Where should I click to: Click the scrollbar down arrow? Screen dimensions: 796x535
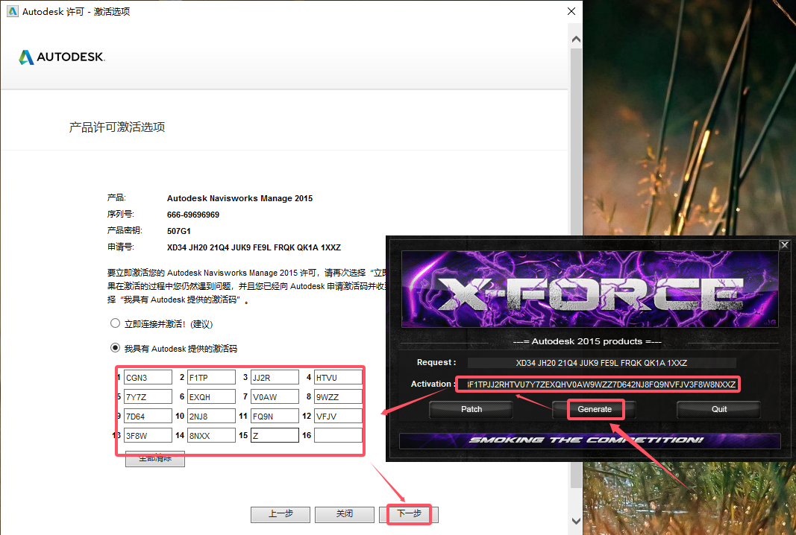[x=575, y=520]
